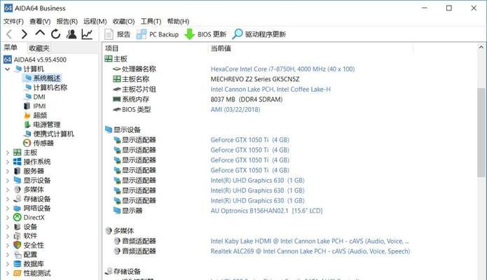The height and width of the screenshot is (280, 487).
Task: Open the 报告(R) menu
Action: click(67, 22)
